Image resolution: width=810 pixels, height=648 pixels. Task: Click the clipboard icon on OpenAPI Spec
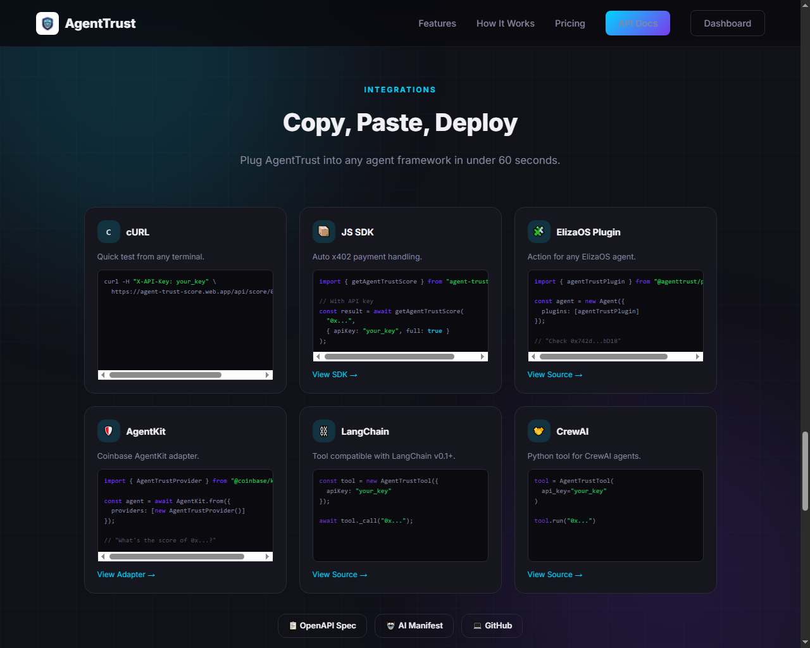[293, 626]
